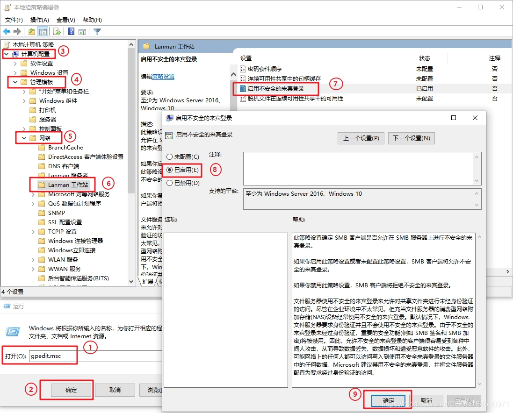The width and height of the screenshot is (513, 413).
Task: Click the DNS 客户端 folder icon
Action: pos(42,166)
